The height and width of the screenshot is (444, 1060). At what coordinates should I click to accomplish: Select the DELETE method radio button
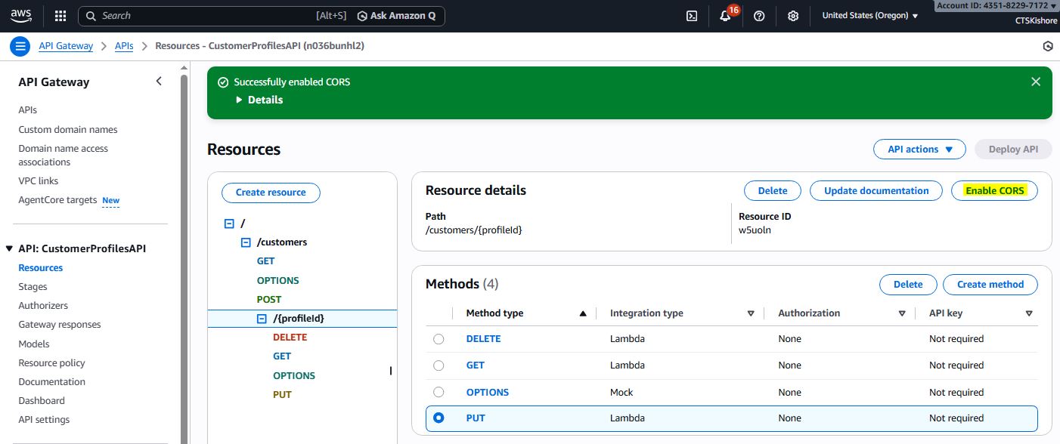[439, 339]
